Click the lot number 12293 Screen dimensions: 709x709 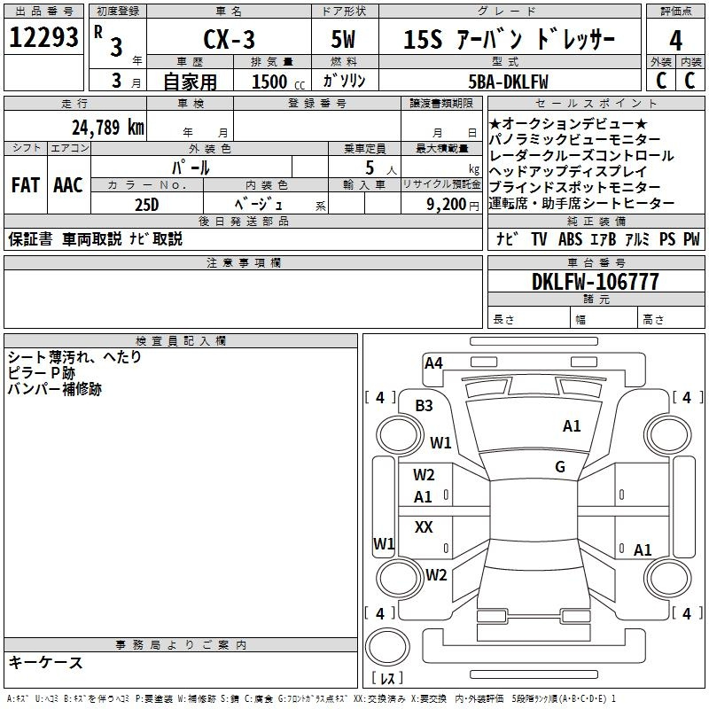(x=44, y=38)
